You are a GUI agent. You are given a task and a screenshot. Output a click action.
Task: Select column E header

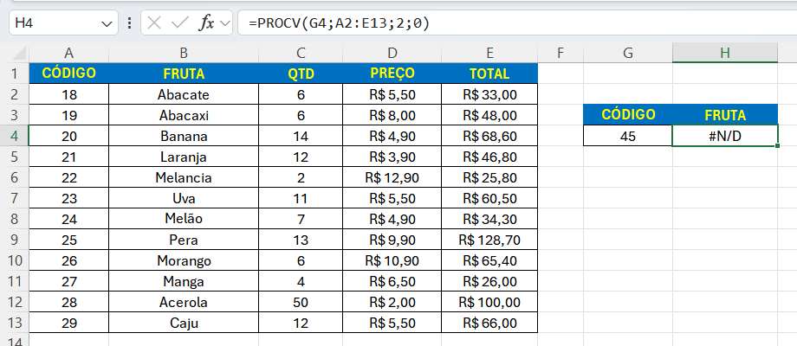[489, 53]
